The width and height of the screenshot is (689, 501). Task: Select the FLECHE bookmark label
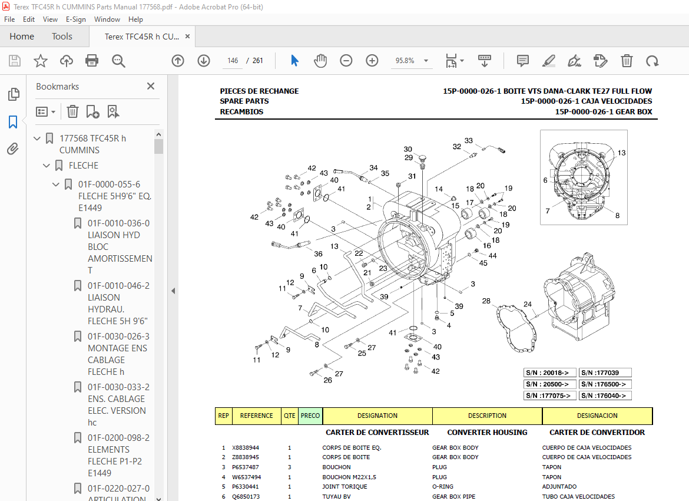84,166
